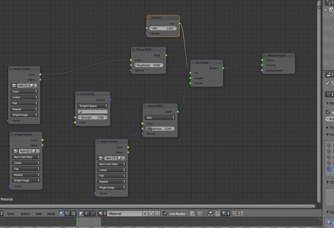
Task: Click the go to parent node tree icon
Action: point(200,213)
